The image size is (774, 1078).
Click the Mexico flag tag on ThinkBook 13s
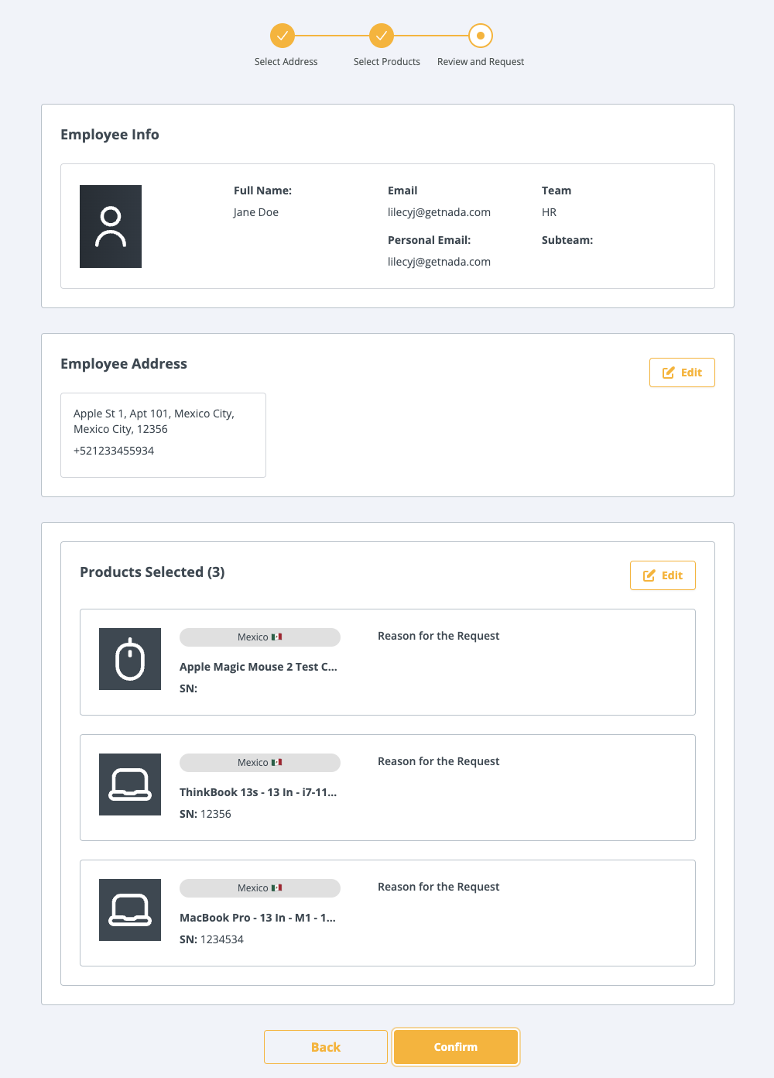[260, 763]
